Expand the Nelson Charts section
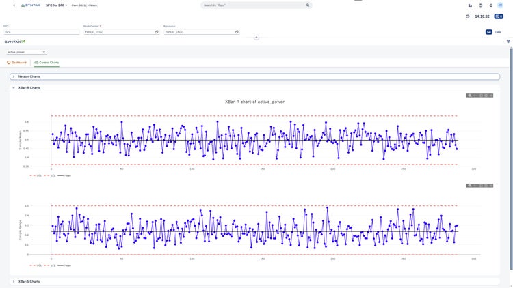 tap(254, 76)
